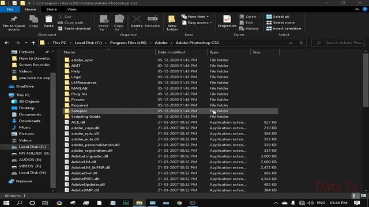The width and height of the screenshot is (369, 207).
Task: Click the file list vertical scrollbar
Action: click(366, 80)
